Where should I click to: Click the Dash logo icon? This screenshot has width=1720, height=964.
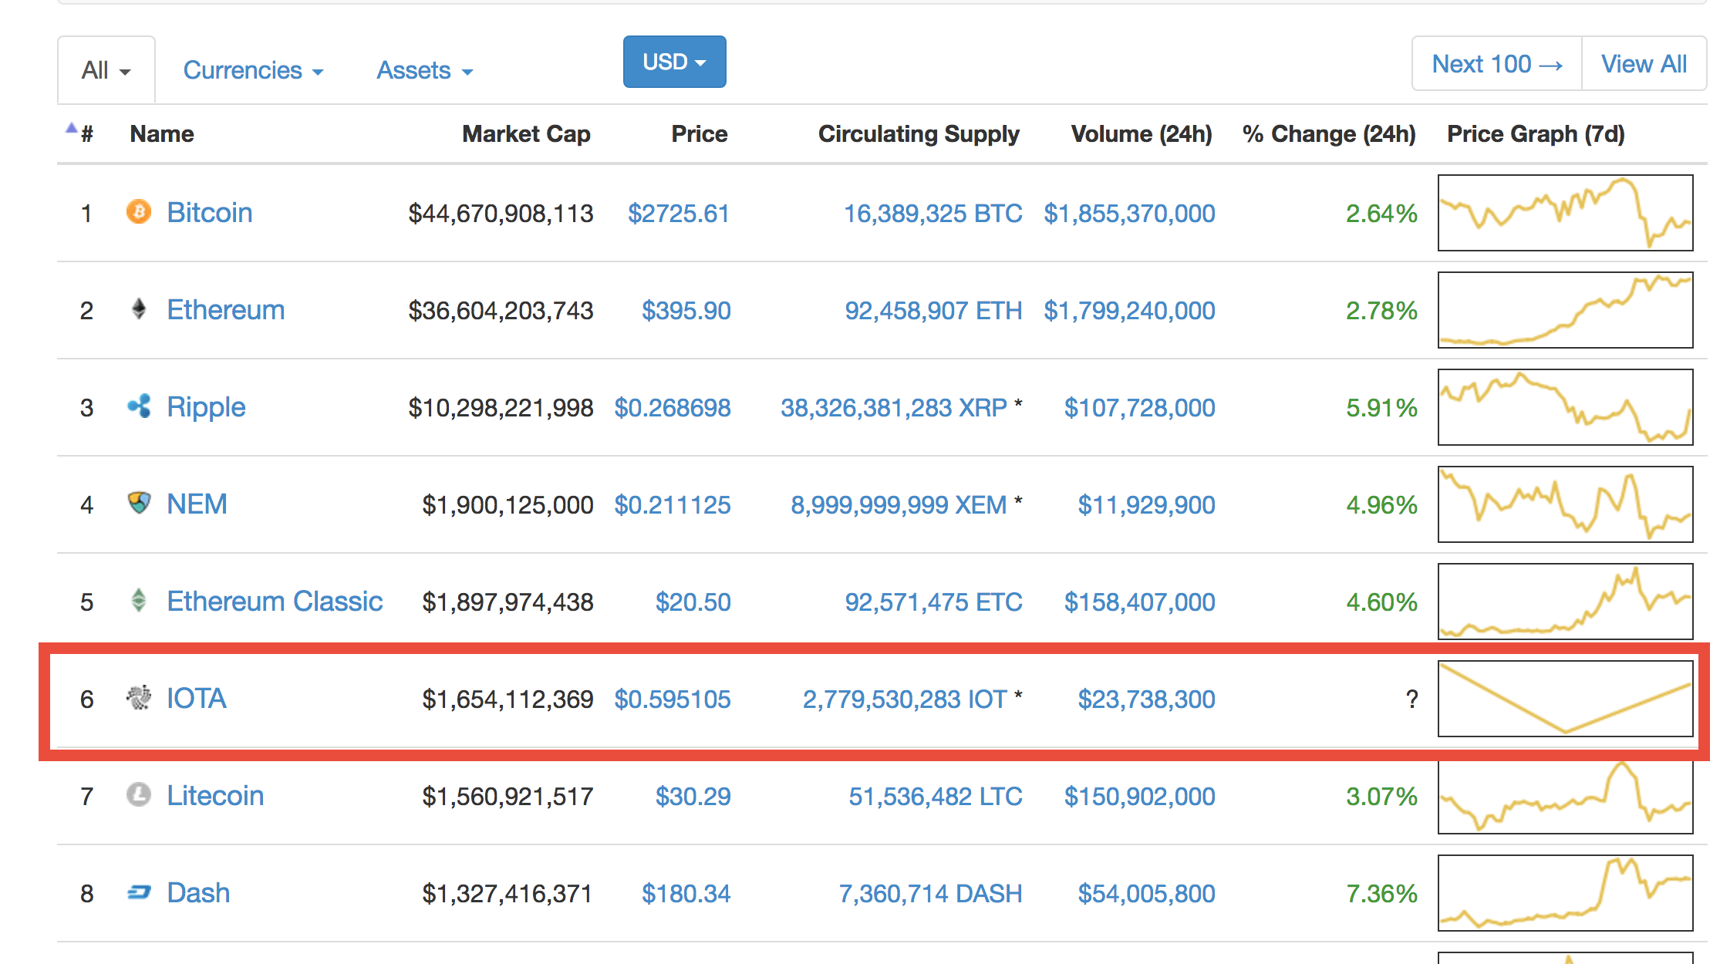(139, 892)
